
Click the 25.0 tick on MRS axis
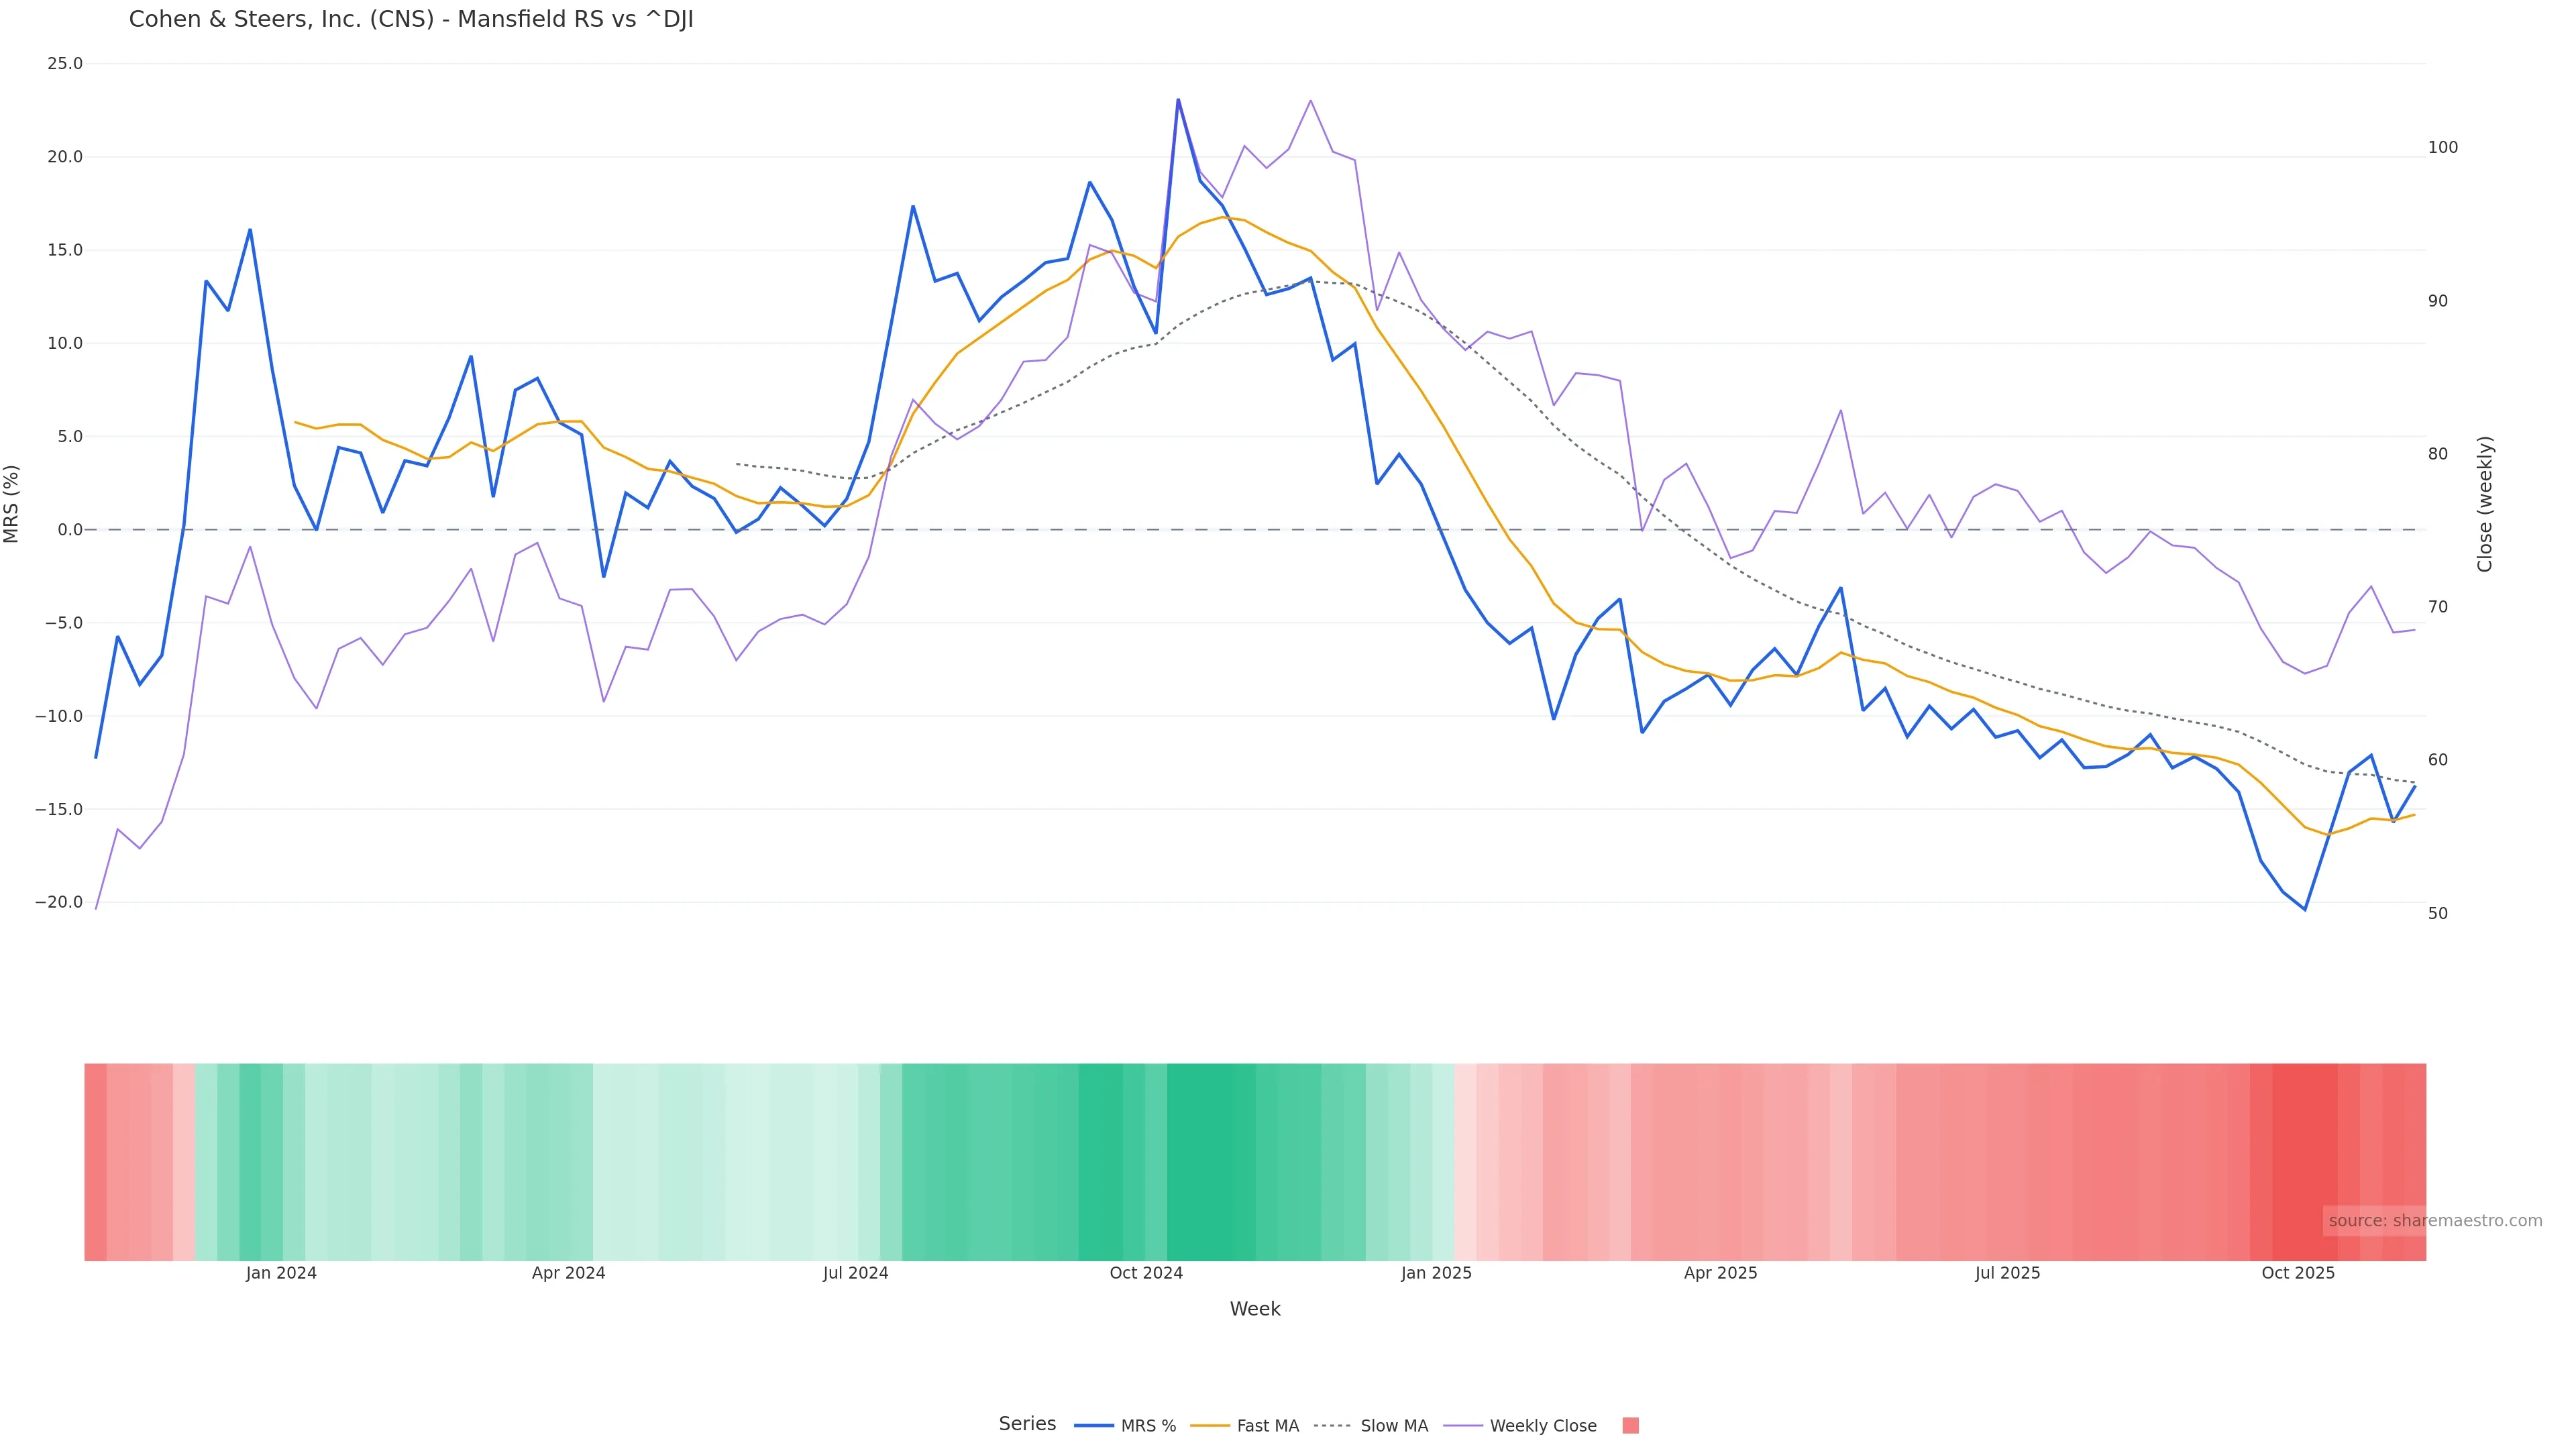(65, 64)
